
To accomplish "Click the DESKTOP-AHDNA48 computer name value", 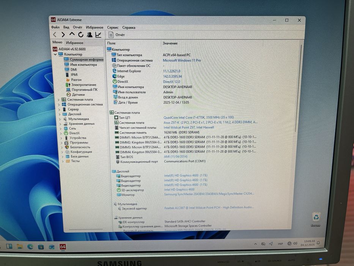I will pyautogui.click(x=178, y=87).
